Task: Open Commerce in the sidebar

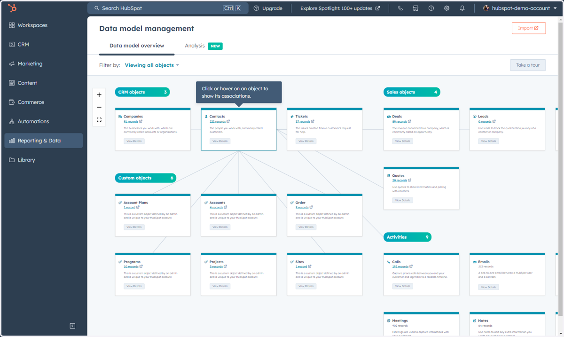Action: point(44,102)
